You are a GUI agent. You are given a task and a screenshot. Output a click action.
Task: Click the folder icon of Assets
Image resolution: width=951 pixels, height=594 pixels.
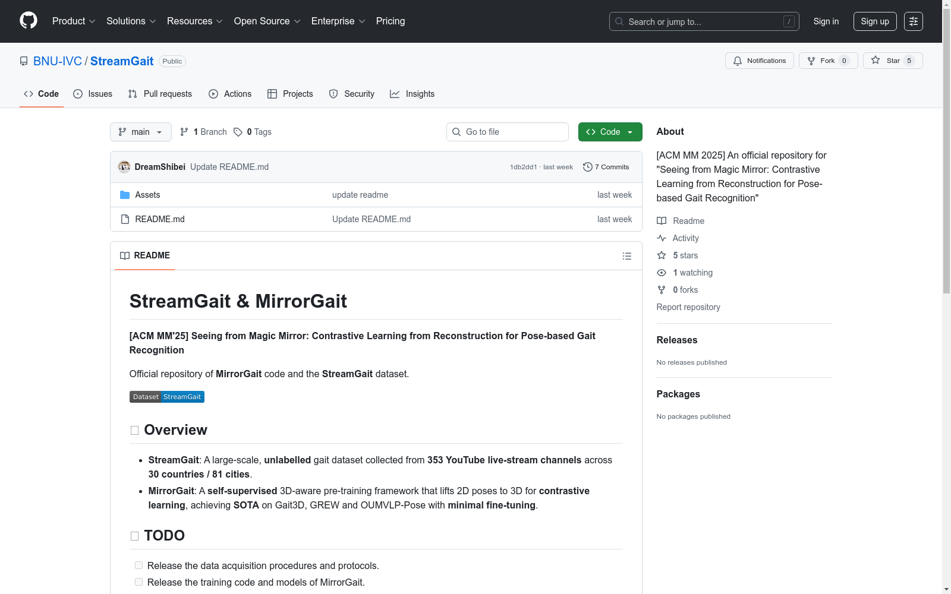[x=125, y=195]
